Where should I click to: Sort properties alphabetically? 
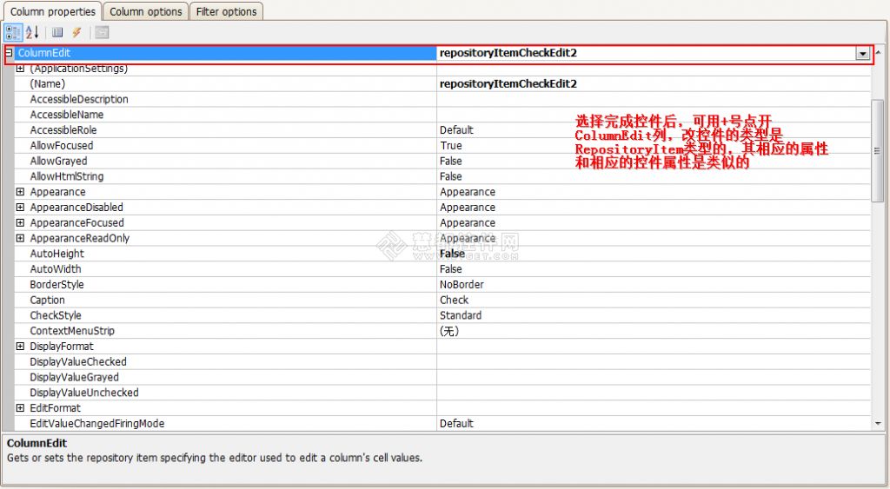32,32
